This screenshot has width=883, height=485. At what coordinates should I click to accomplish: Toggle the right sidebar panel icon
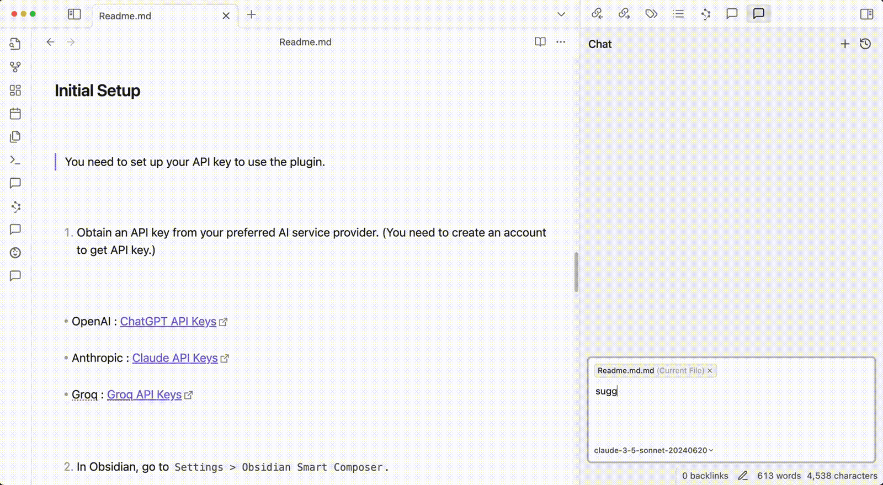866,14
